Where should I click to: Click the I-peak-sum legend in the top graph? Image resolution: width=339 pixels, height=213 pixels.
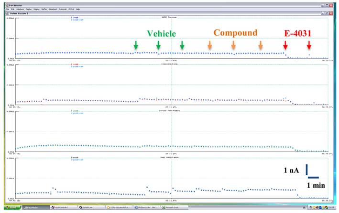tap(77, 20)
